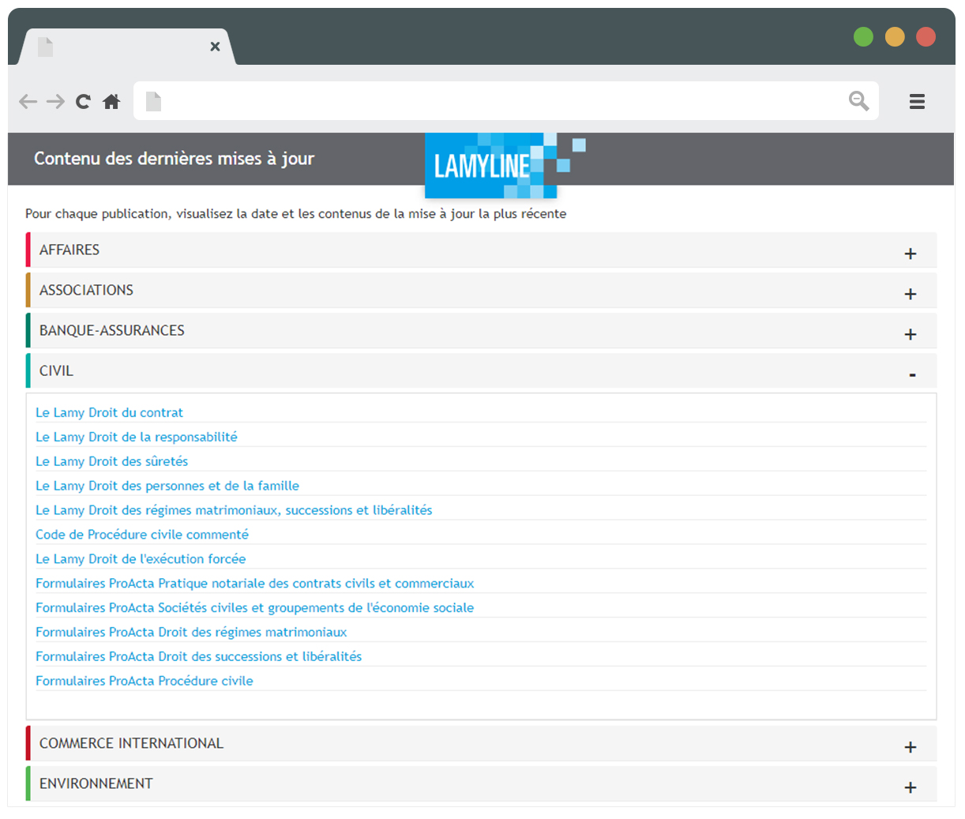This screenshot has width=965, height=819.
Task: Expand the ASSOCIATIONS section
Action: (910, 294)
